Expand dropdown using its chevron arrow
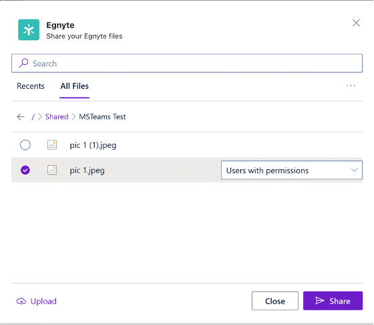 355,171
